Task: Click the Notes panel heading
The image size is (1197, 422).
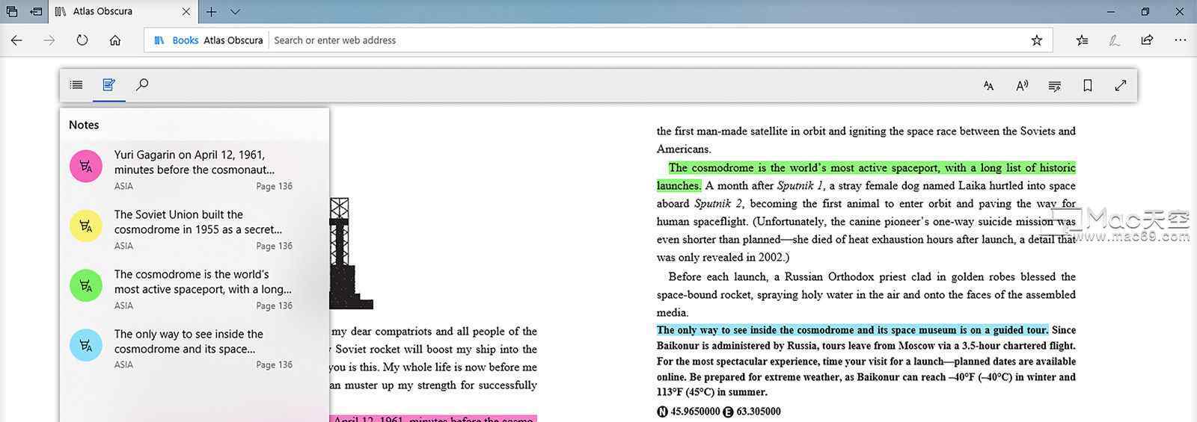Action: (84, 125)
